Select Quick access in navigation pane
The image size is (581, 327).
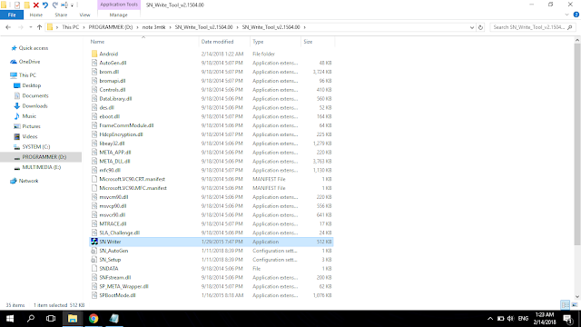[x=34, y=48]
